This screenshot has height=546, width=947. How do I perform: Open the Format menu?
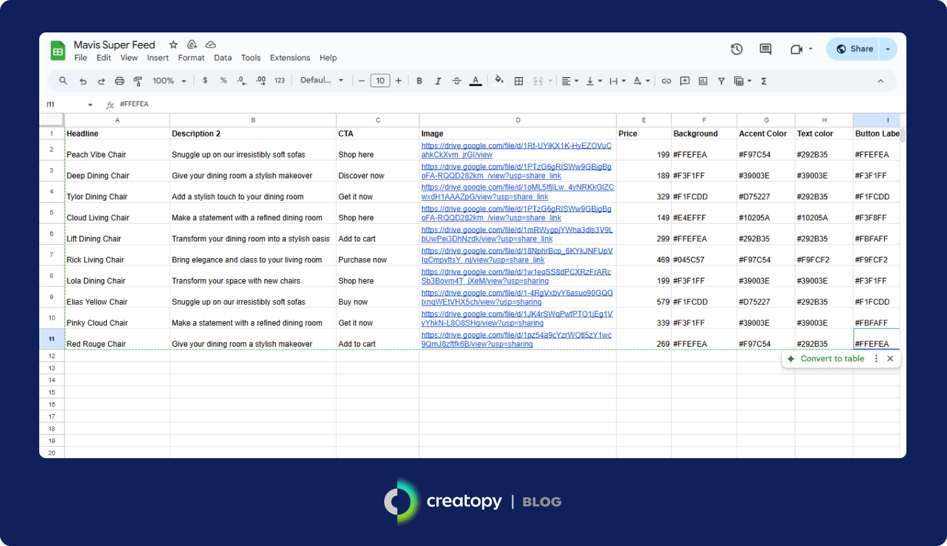[191, 58]
